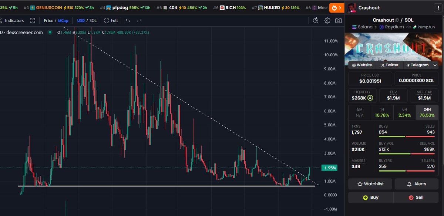Image resolution: width=444 pixels, height=216 pixels.
Task: Click the MKT CAP $1.9M value
Action: point(424,98)
